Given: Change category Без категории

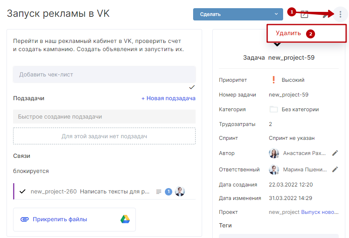Looking at the screenshot, I should tap(300, 110).
